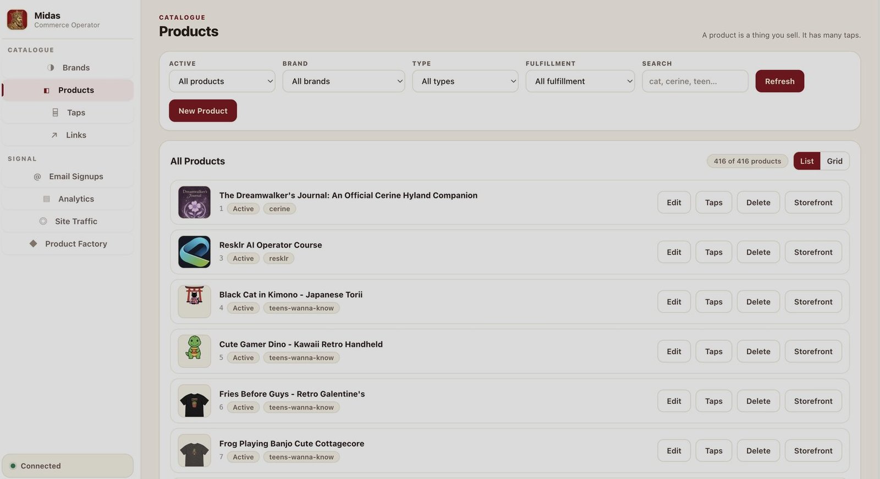Open Storefront for Fries Before Guys

tap(813, 401)
